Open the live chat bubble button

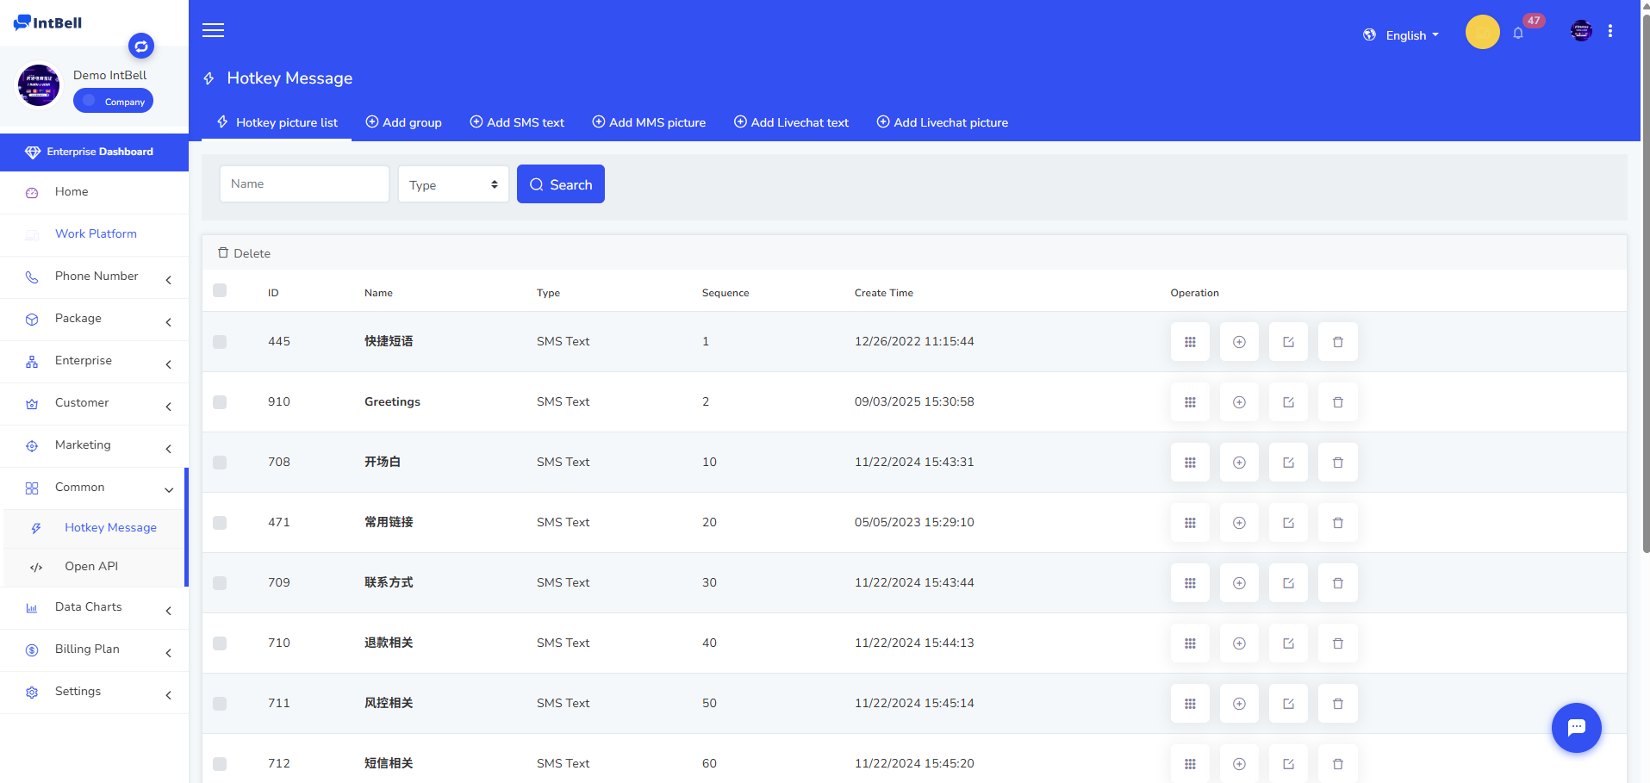pyautogui.click(x=1576, y=728)
